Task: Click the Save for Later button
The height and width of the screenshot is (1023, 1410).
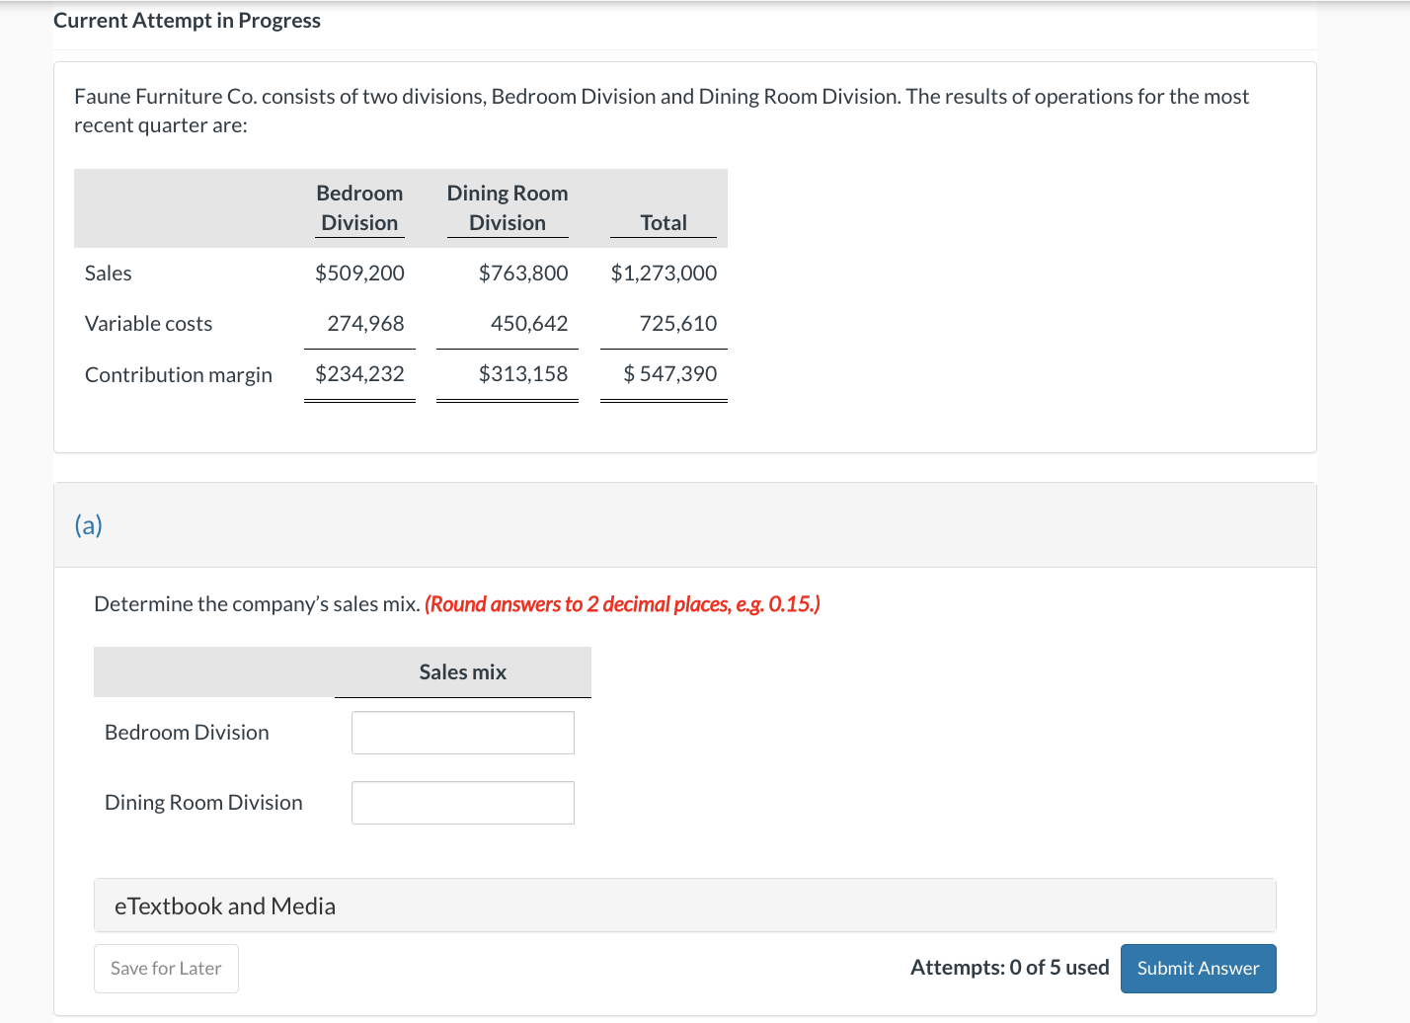Action: pyautogui.click(x=166, y=969)
